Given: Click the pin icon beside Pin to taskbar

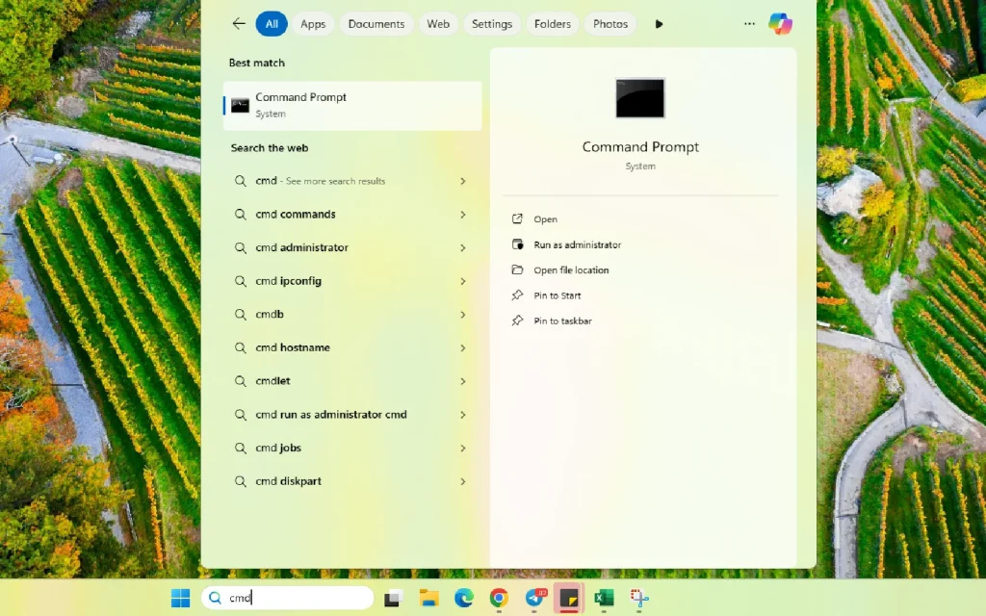Looking at the screenshot, I should [517, 321].
